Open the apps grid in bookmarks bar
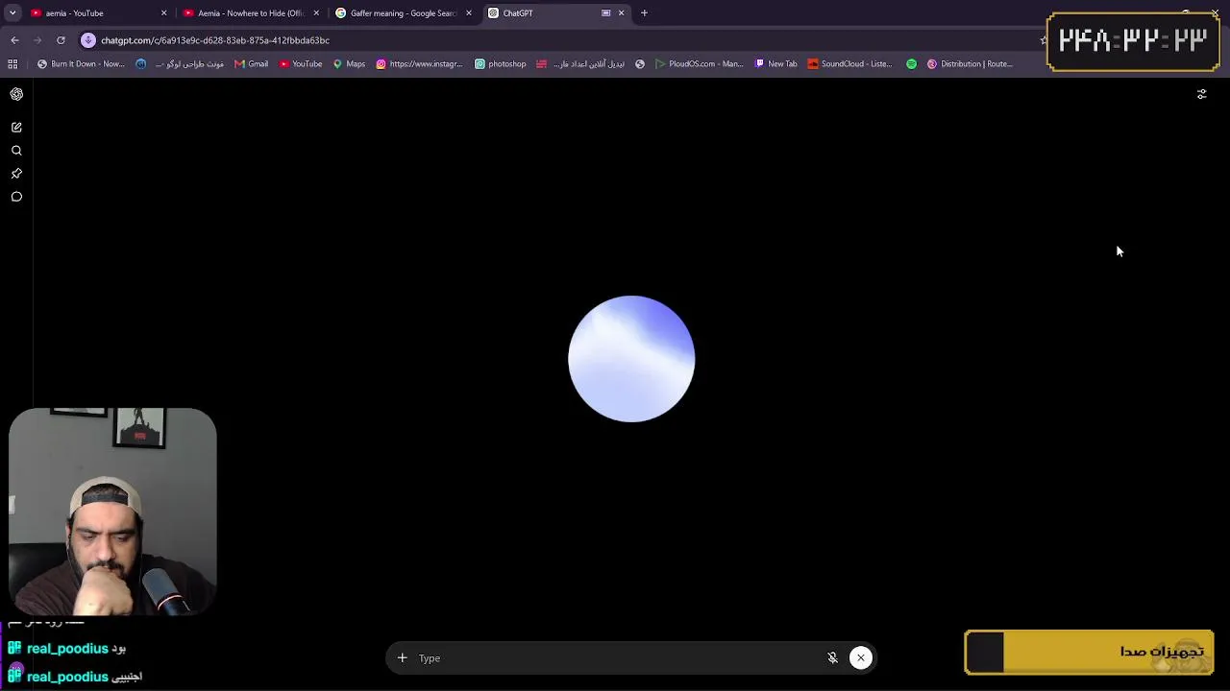Screen dimensions: 1230x691 [x=12, y=64]
